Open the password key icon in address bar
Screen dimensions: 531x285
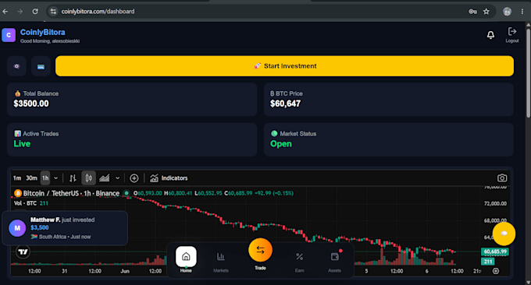click(x=472, y=12)
